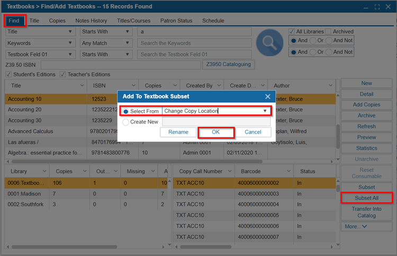Switch to the Notes History tab
Screen dimensions: 397x256
91,21
